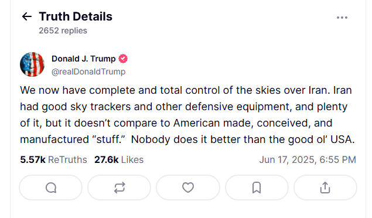View the 5.57k ReTruths list

[x=54, y=159]
